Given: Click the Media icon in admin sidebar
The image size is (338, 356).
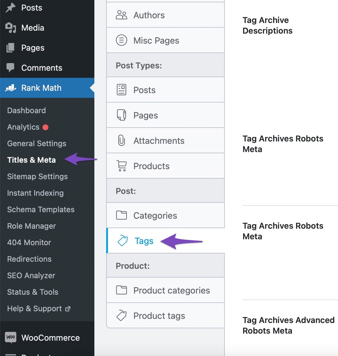Looking at the screenshot, I should pyautogui.click(x=11, y=28).
